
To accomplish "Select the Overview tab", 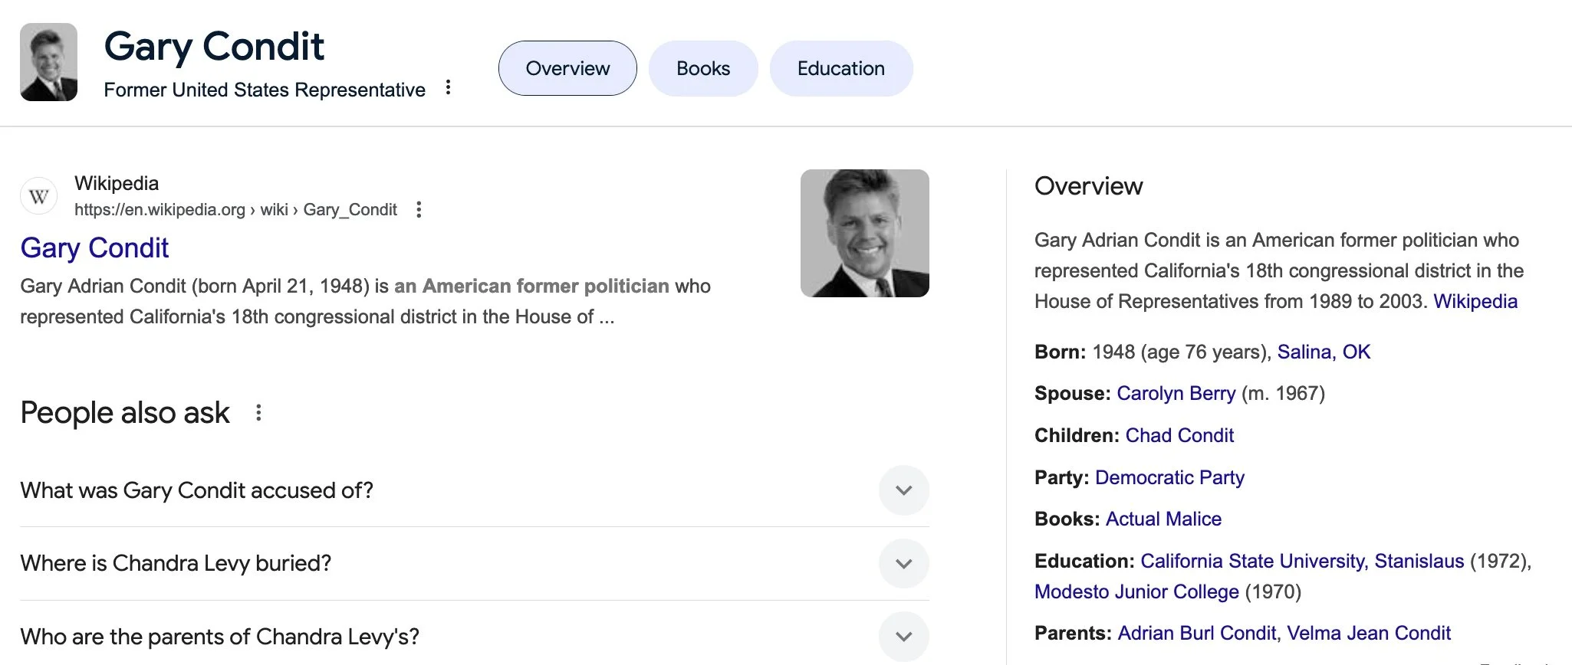I will [567, 68].
